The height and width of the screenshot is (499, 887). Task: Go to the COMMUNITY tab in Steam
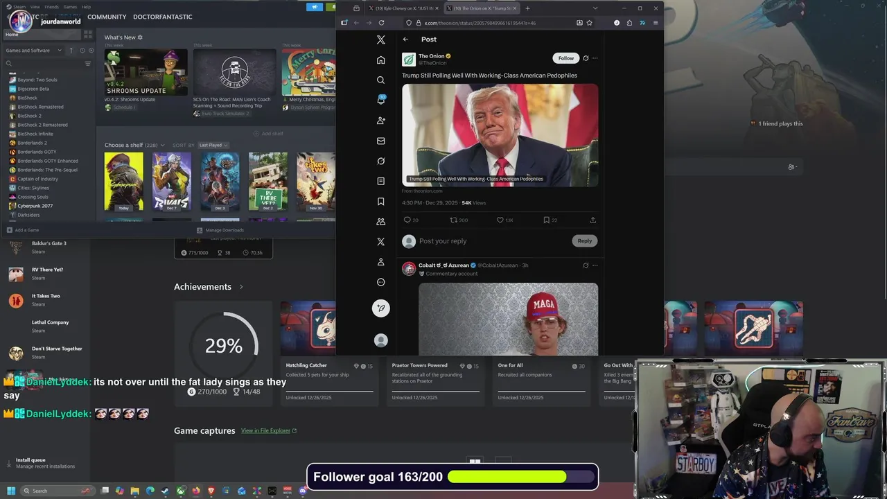click(107, 17)
